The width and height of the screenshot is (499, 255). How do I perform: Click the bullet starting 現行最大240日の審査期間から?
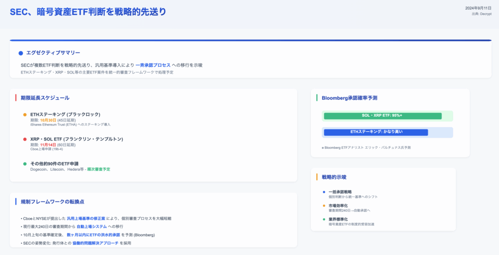tap(72, 227)
